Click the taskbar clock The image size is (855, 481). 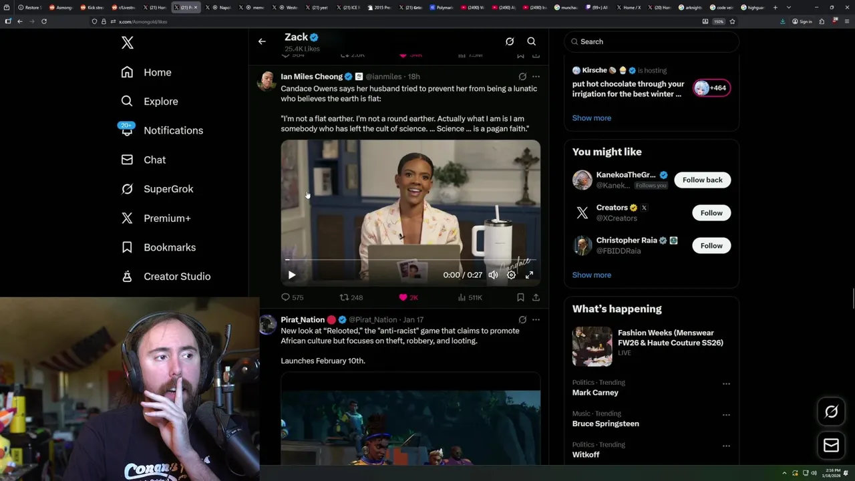coord(832,473)
